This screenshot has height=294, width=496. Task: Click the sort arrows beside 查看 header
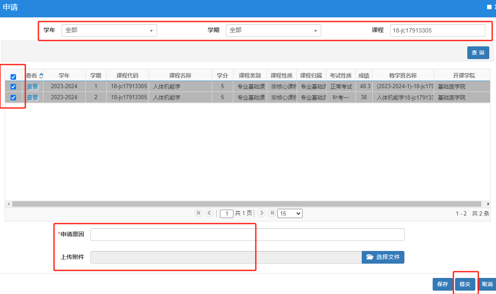[x=41, y=76]
